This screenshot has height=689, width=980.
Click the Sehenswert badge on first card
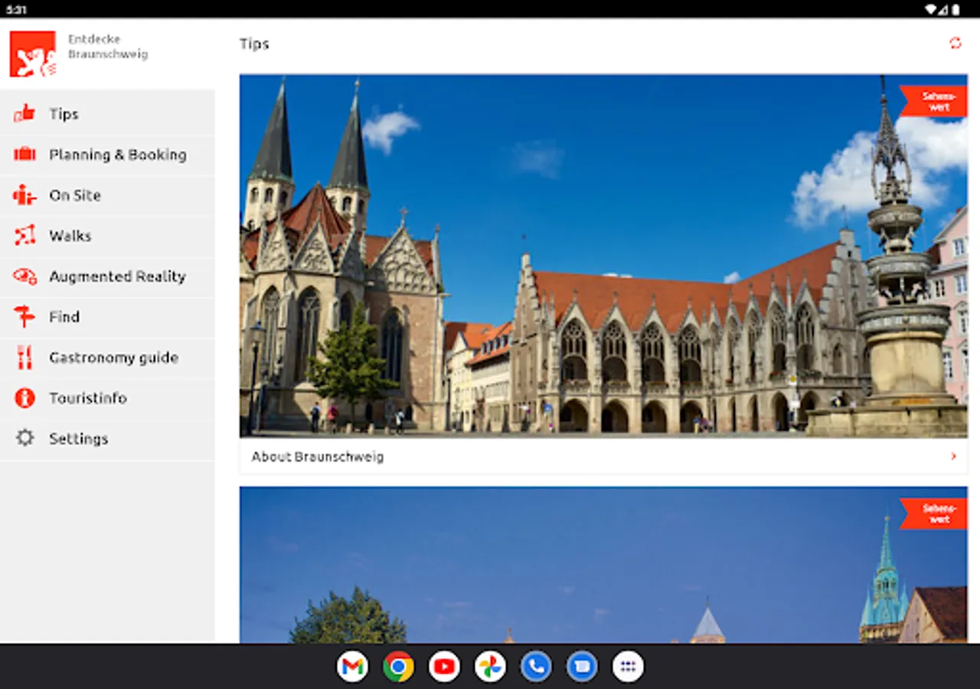(x=935, y=101)
